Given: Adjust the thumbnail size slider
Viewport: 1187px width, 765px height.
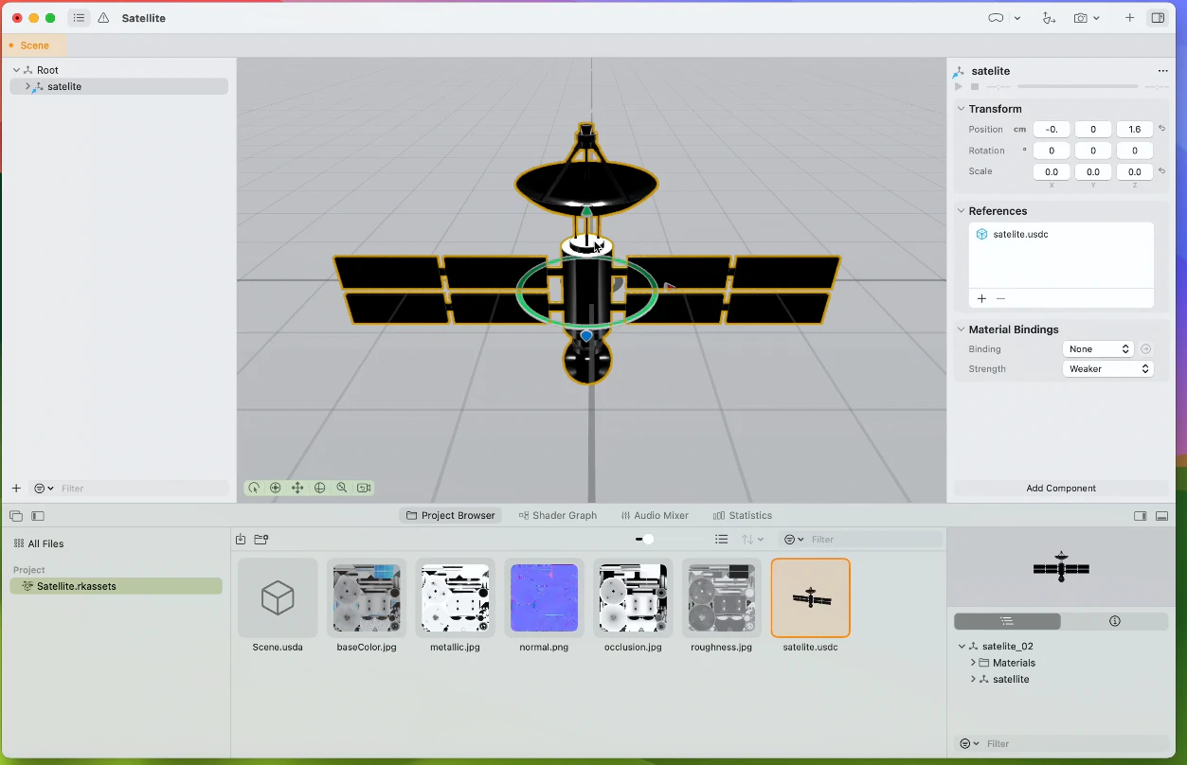Looking at the screenshot, I should (648, 539).
